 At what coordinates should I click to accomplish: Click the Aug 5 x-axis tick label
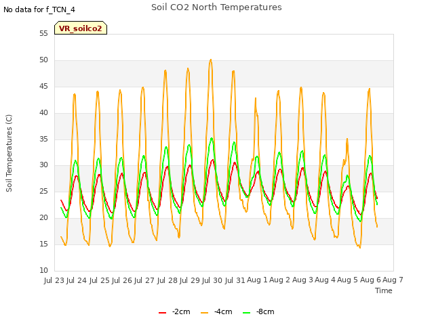pyautogui.click(x=348, y=280)
